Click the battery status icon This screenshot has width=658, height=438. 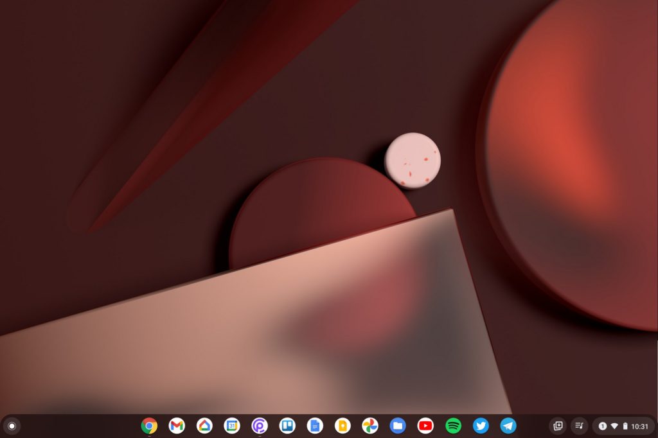click(x=625, y=426)
